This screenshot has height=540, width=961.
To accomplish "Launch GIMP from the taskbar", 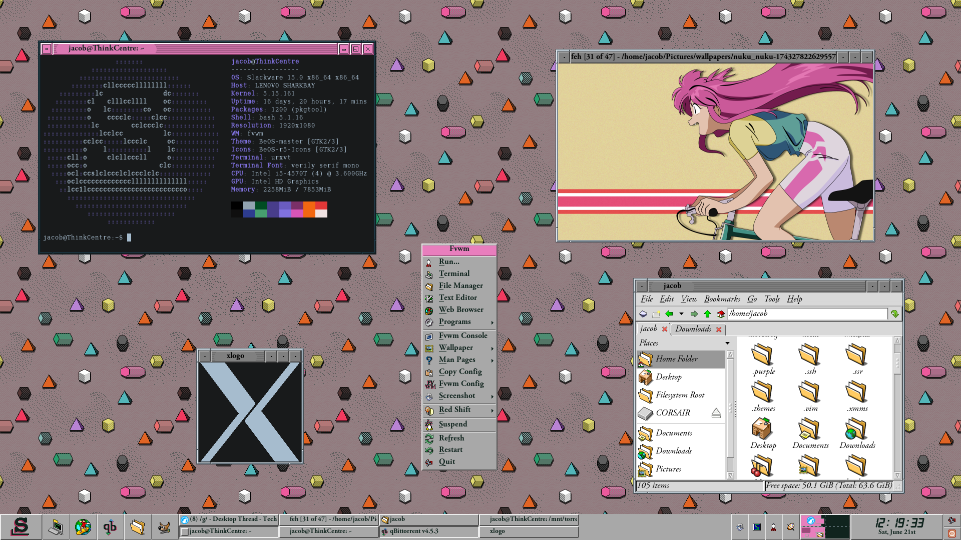I will click(164, 526).
